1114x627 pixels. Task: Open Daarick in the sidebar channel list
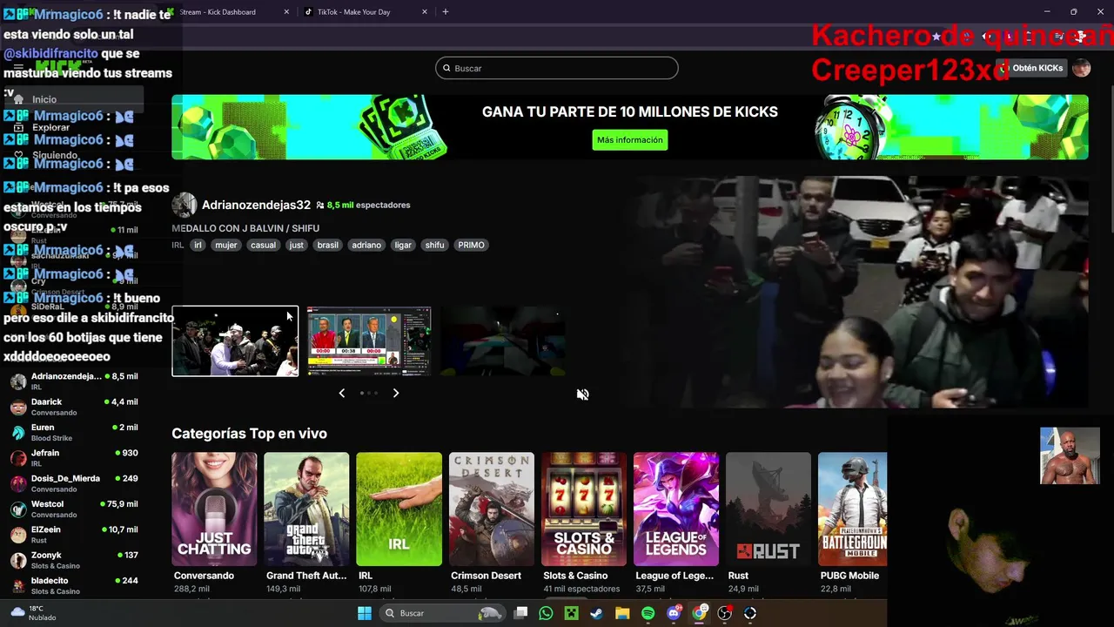coord(74,407)
